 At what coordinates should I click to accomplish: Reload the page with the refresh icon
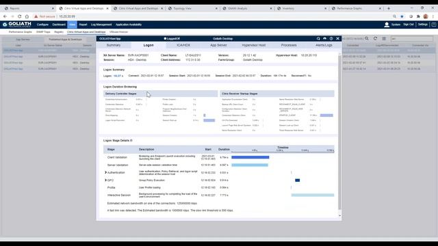click(20, 16)
